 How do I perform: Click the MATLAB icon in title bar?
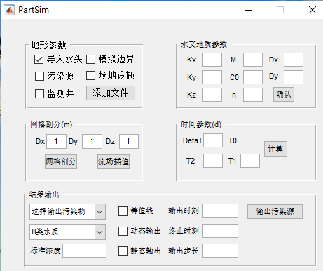[x=9, y=10]
